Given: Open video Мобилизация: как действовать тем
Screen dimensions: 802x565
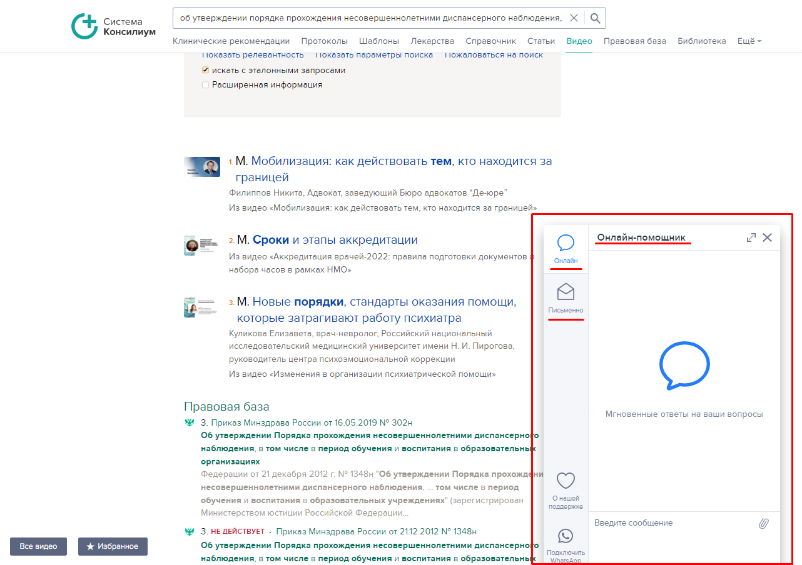Looking at the screenshot, I should click(393, 169).
